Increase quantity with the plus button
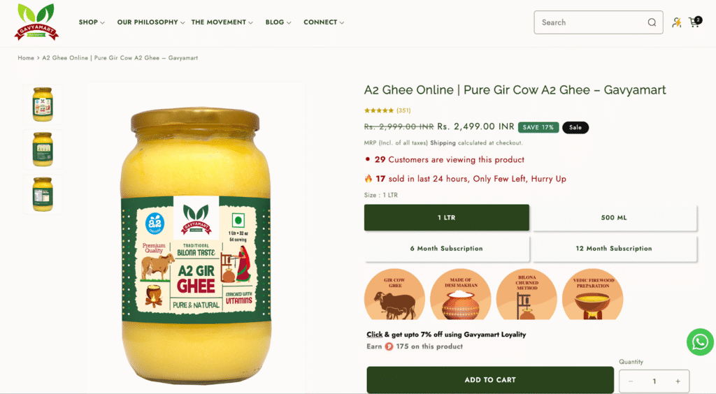 [678, 381]
